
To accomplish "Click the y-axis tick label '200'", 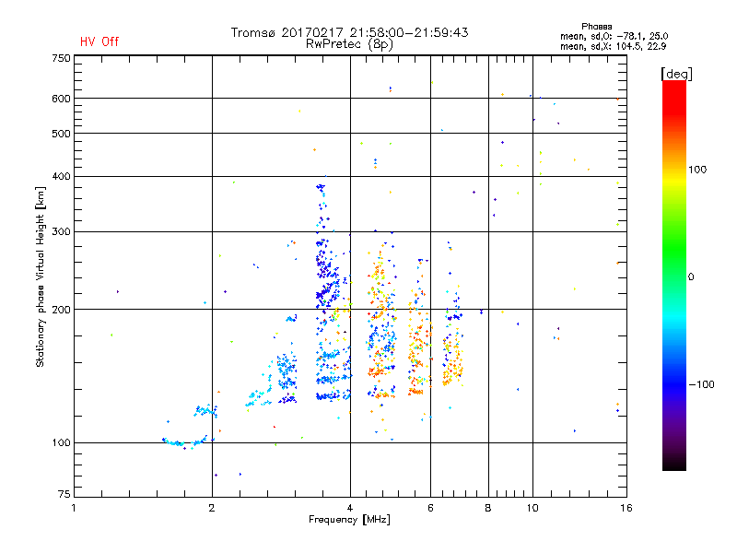I will [x=61, y=310].
